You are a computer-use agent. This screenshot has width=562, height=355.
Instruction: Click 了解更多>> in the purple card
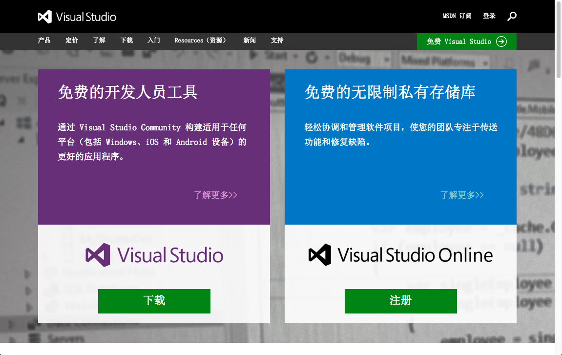coord(215,195)
